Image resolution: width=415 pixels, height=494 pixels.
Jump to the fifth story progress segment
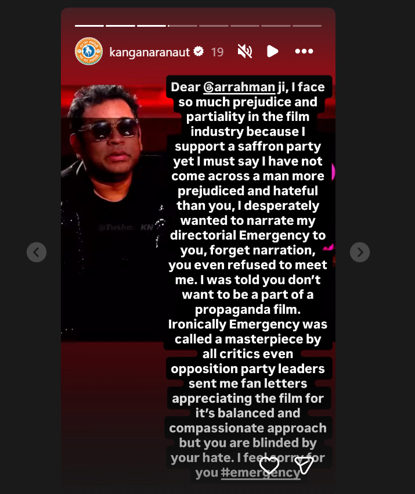click(214, 26)
